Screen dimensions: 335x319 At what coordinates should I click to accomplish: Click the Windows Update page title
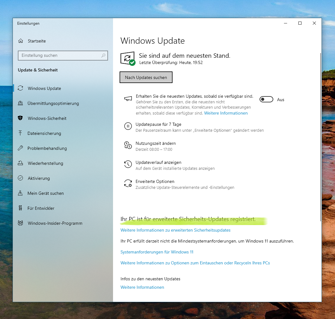coord(152,41)
